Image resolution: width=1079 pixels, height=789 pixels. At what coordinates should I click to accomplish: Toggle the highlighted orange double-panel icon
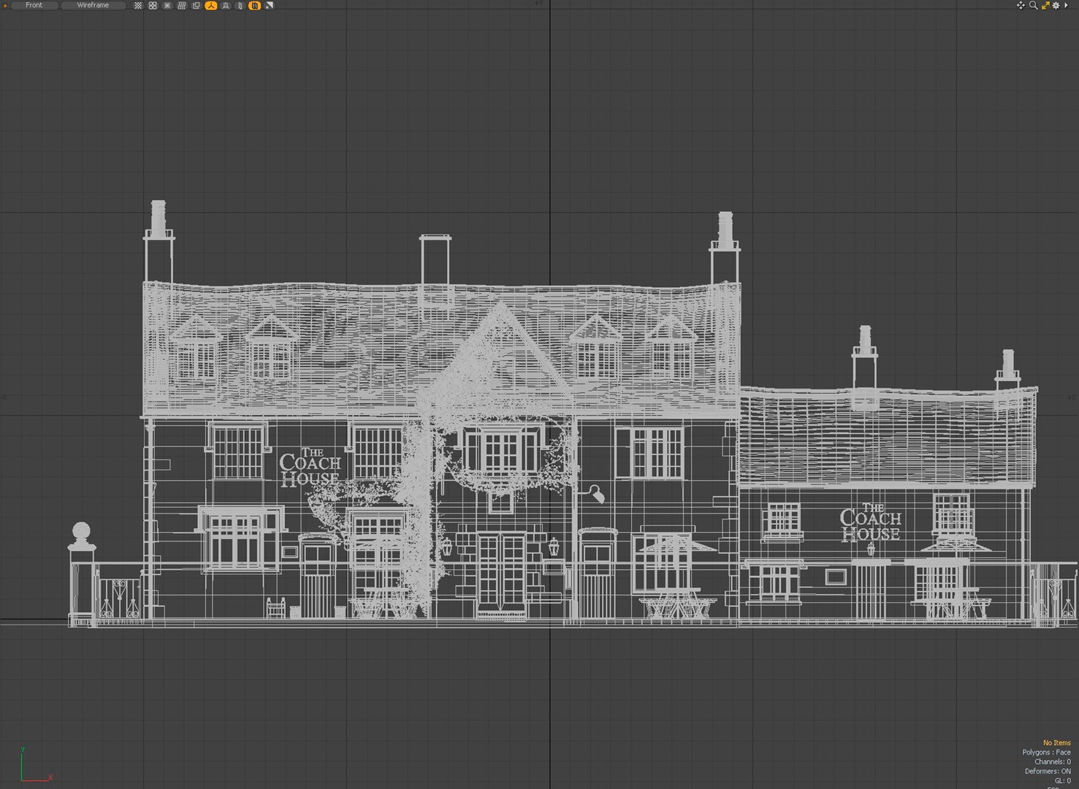[255, 5]
